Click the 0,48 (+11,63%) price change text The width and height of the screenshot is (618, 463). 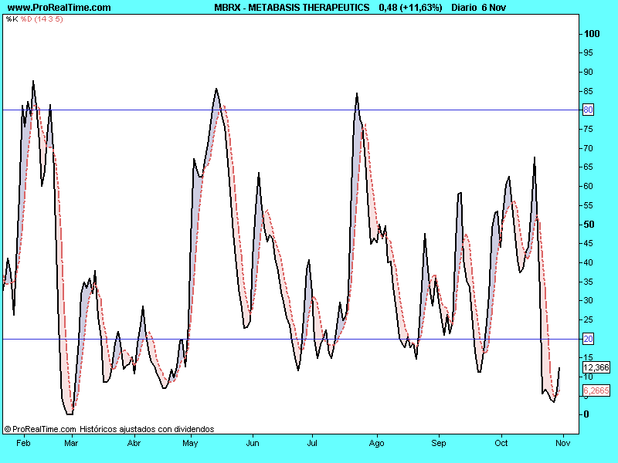410,8
